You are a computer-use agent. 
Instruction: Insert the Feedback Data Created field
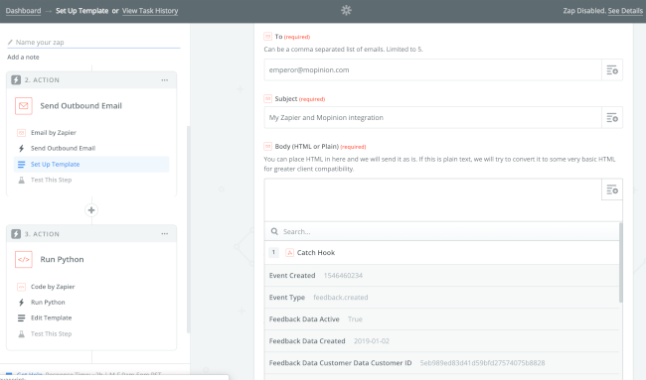pos(441,341)
